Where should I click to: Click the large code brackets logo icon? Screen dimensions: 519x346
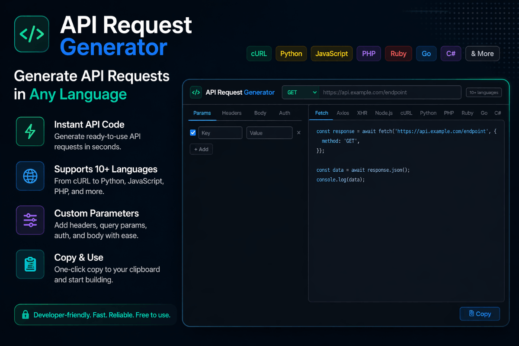pyautogui.click(x=32, y=34)
